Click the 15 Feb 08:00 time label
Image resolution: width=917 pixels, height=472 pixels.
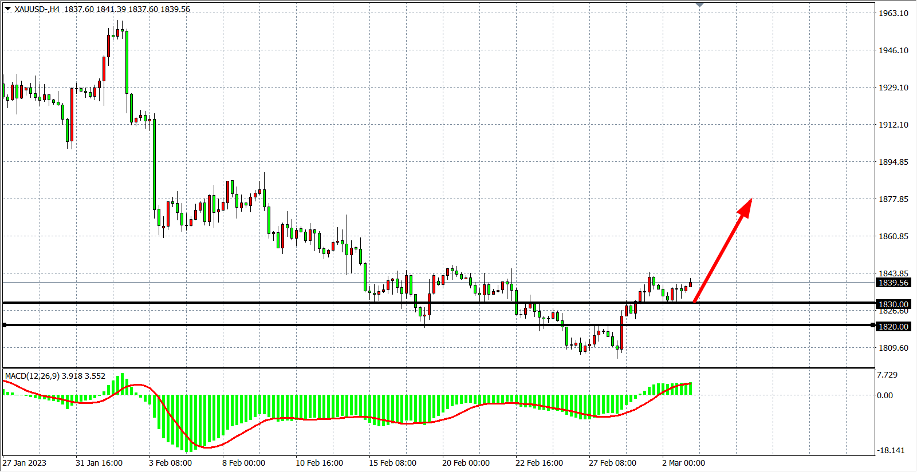(392, 463)
